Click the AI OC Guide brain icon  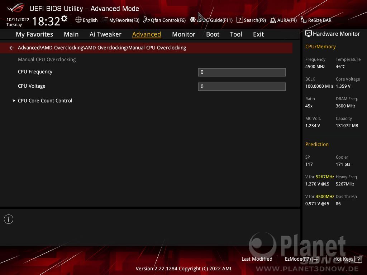pos(193,20)
